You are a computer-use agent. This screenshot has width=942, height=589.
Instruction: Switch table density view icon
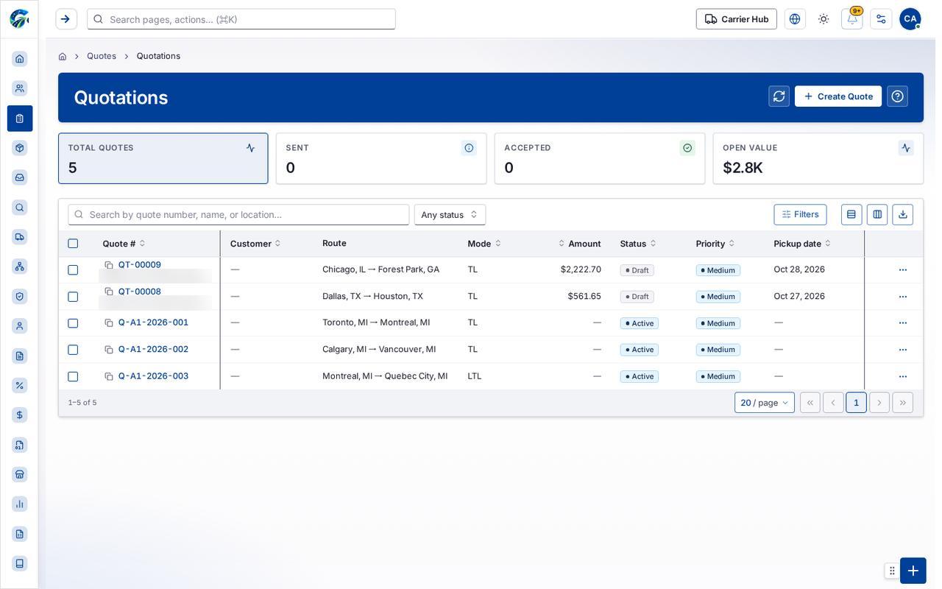point(851,214)
